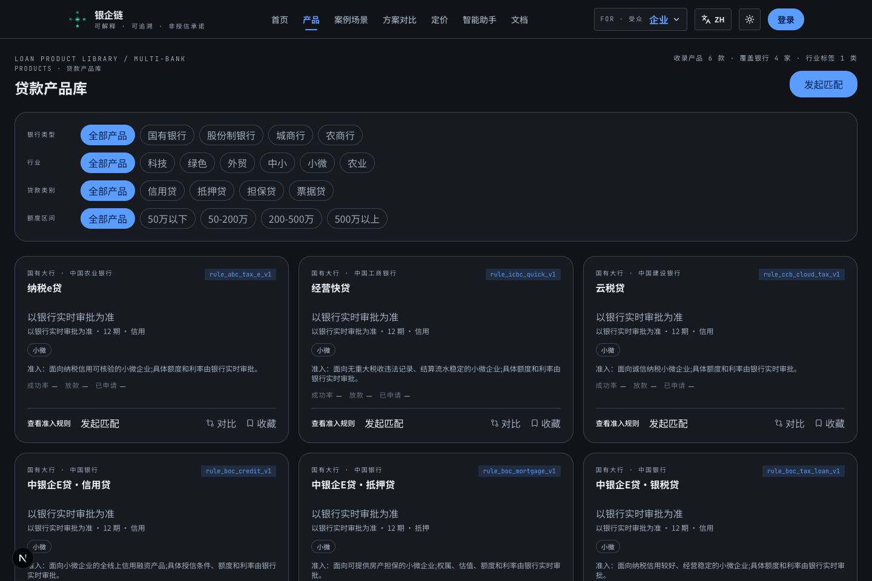Click the 中银企E贷・银税贷 product title
The image size is (872, 581).
638,485
